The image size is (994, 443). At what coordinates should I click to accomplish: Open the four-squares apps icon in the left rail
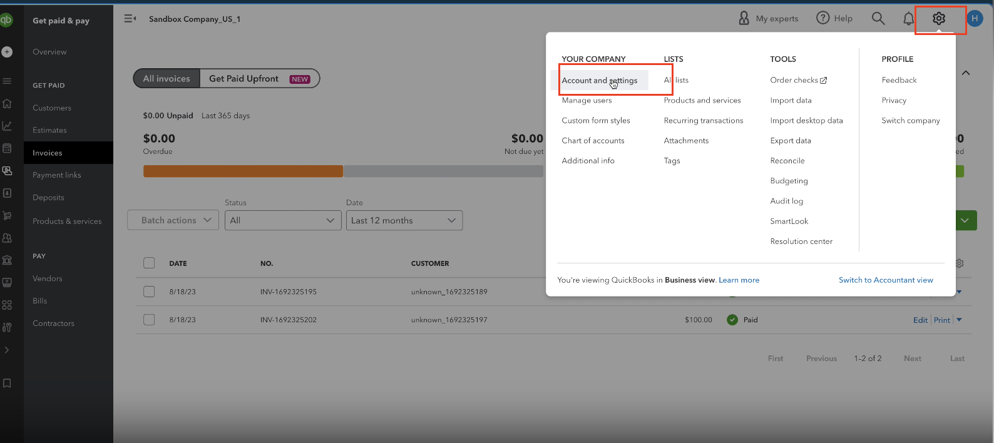[x=7, y=305]
